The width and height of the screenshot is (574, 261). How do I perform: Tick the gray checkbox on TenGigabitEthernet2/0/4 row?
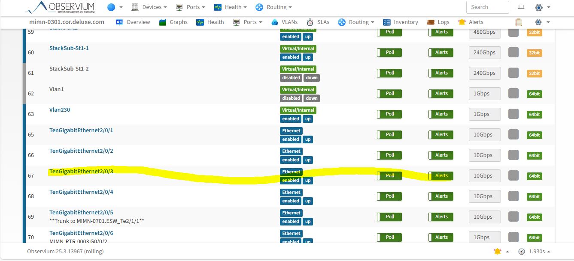pyautogui.click(x=513, y=196)
